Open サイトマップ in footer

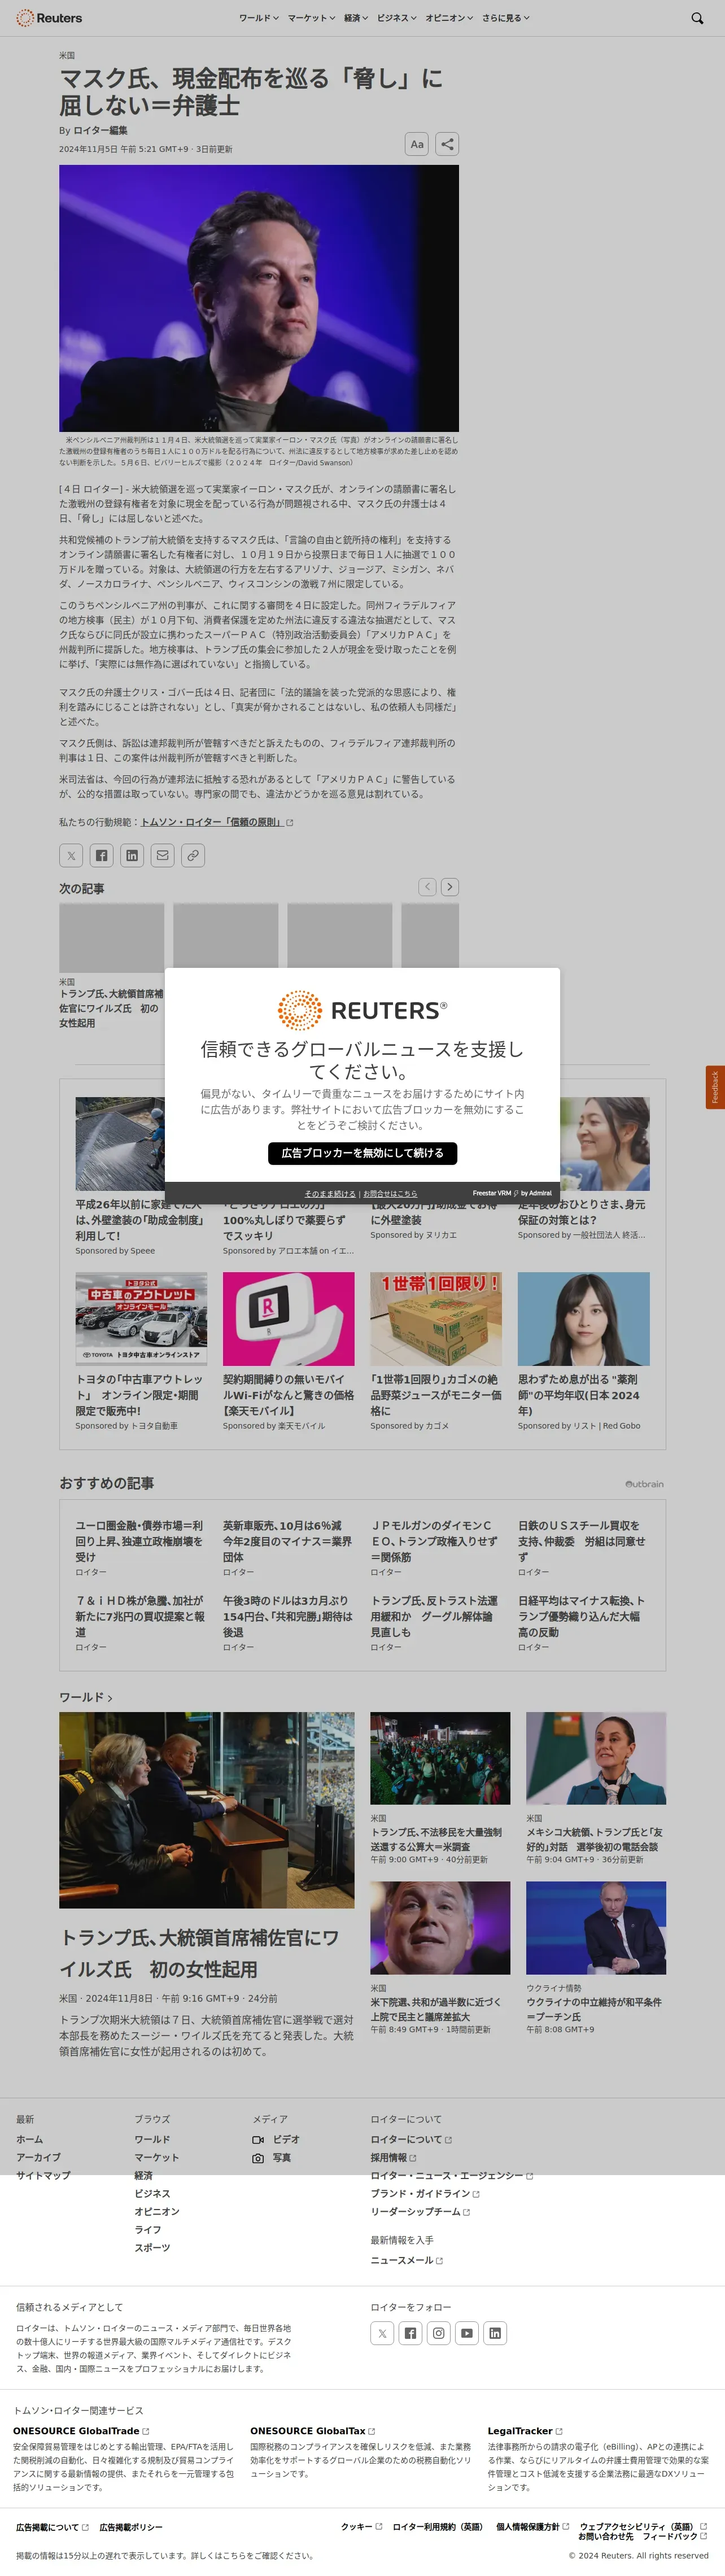point(43,2175)
